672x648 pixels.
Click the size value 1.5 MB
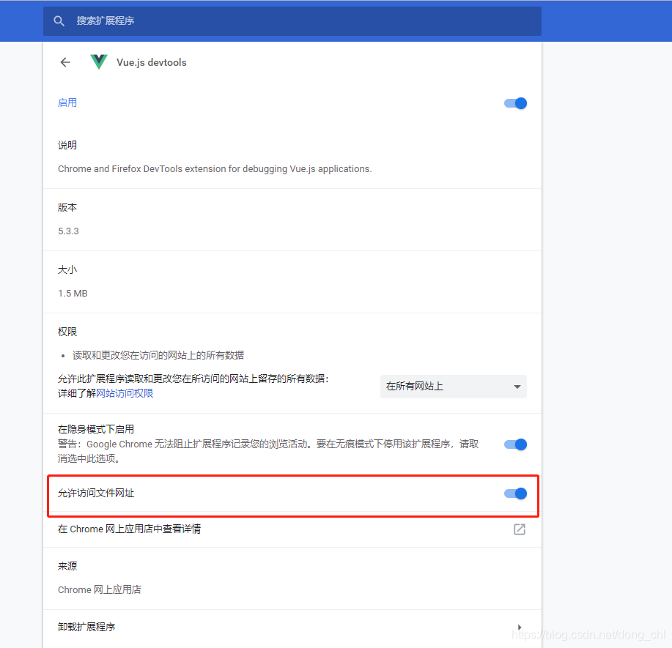[x=73, y=294]
